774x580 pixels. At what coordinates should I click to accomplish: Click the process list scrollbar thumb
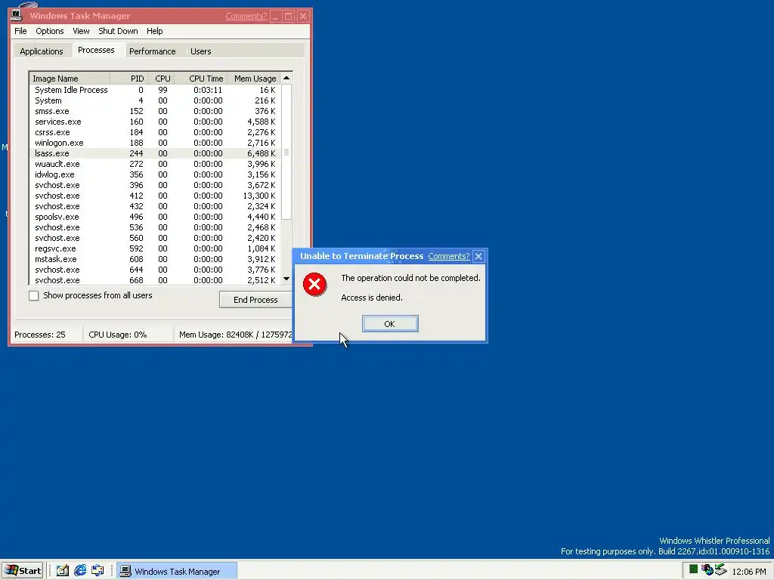pos(286,153)
